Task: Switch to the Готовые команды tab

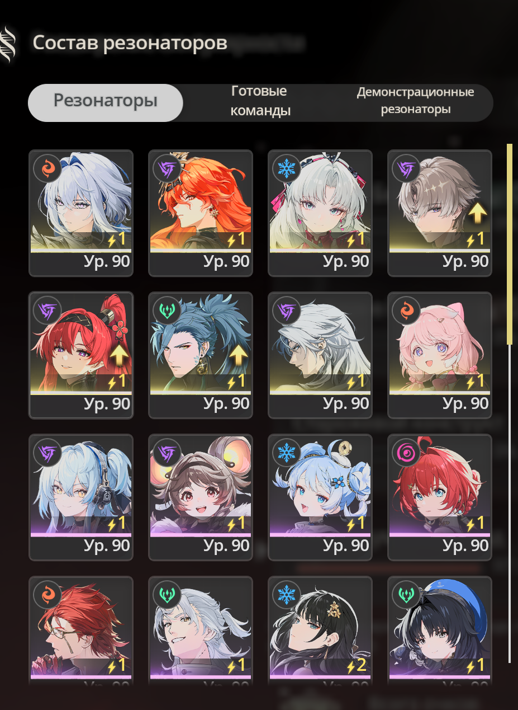Action: (260, 101)
